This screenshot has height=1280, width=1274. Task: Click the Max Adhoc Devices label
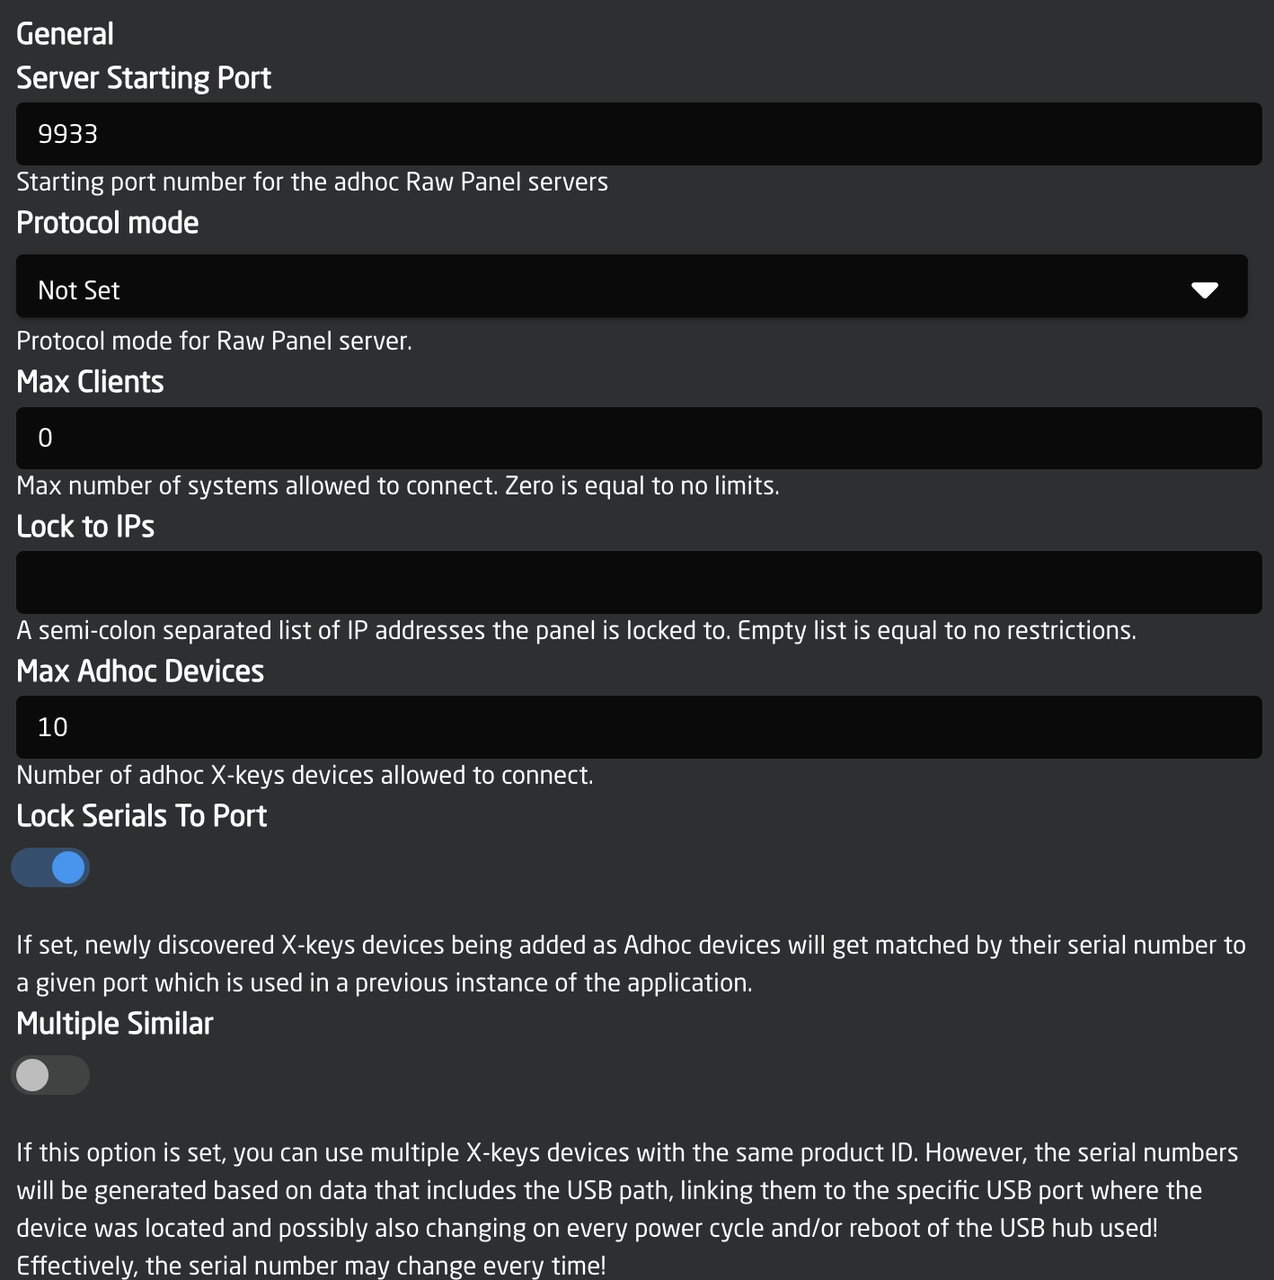click(140, 671)
